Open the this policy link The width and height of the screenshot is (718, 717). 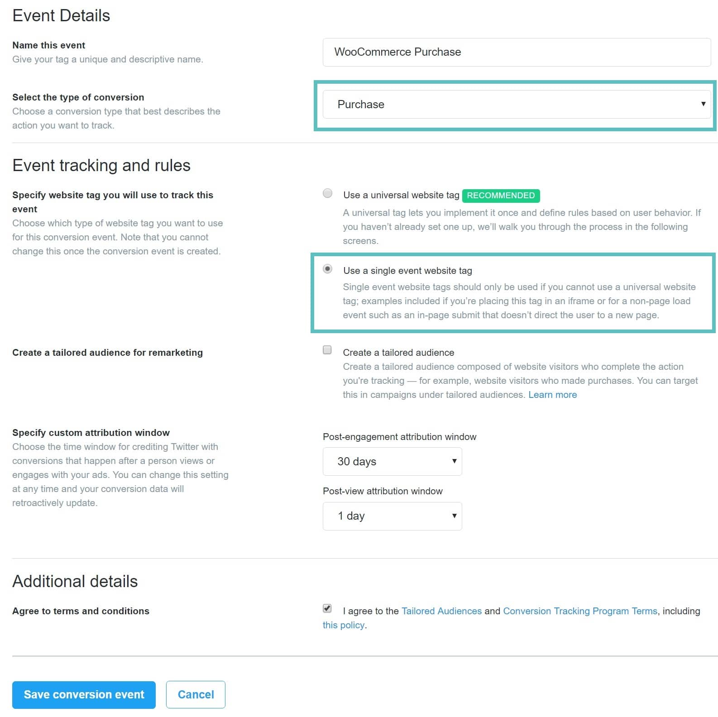[343, 625]
